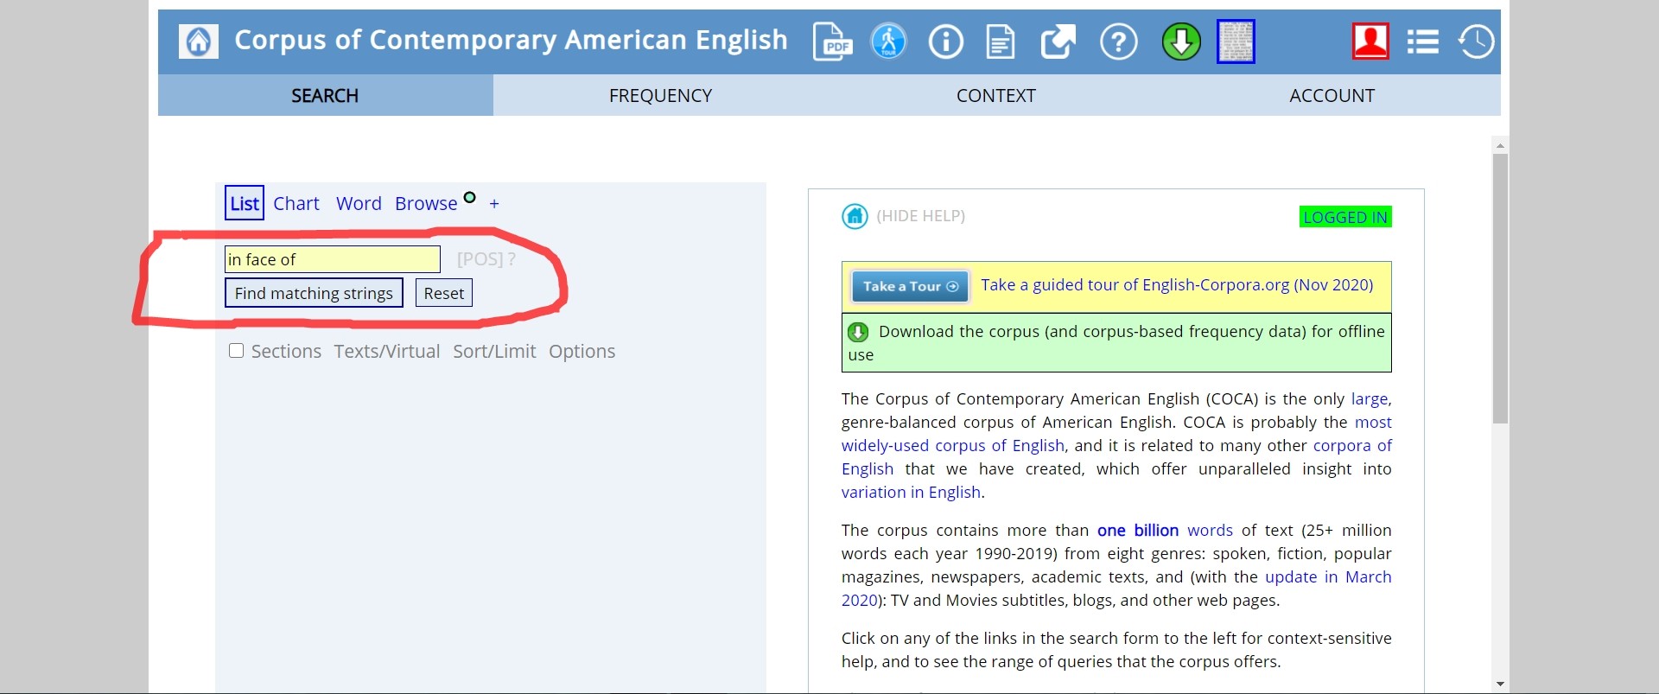
Task: Click the scrollbar up arrow
Action: pyautogui.click(x=1500, y=144)
